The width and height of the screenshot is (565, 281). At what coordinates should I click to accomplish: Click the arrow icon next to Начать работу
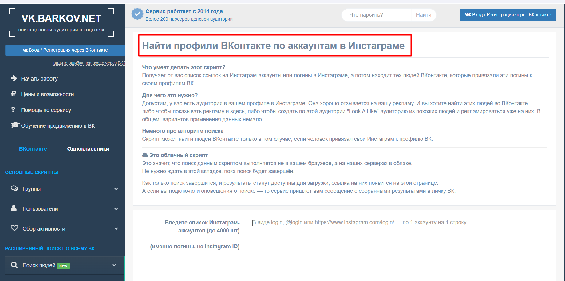point(14,78)
